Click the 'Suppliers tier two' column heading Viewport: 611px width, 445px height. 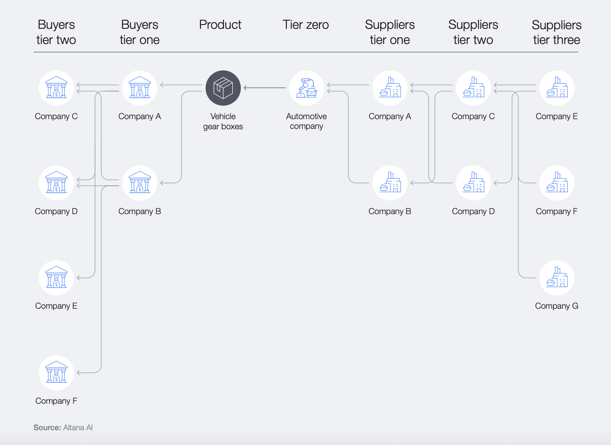[473, 32]
